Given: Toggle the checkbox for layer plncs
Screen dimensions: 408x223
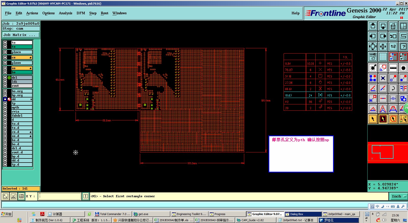Looking at the screenshot, I should coord(5,52).
